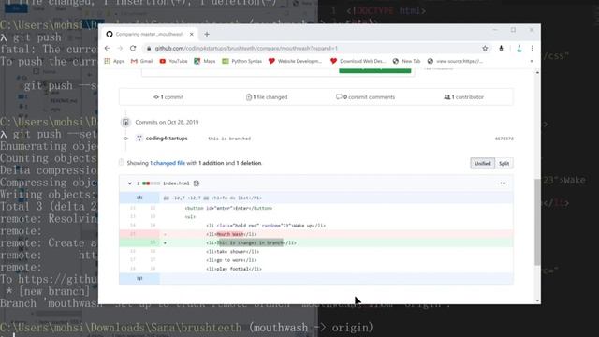Select the Split diff view
The image size is (599, 337).
pos(504,163)
